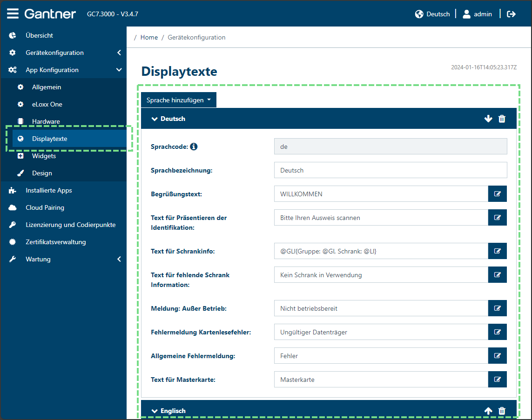Edit Text für Schrankinfo with edit icon
This screenshot has height=420, width=532.
(x=498, y=251)
